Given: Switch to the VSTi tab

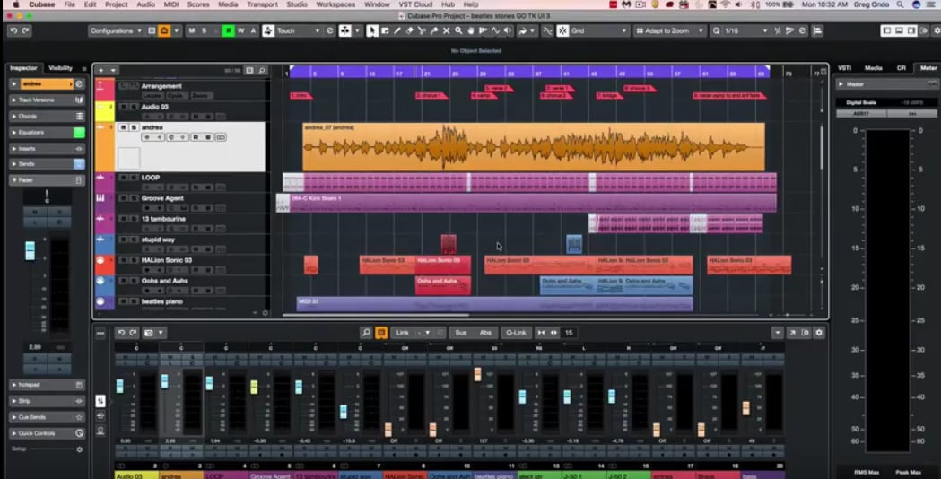Looking at the screenshot, I should point(845,68).
